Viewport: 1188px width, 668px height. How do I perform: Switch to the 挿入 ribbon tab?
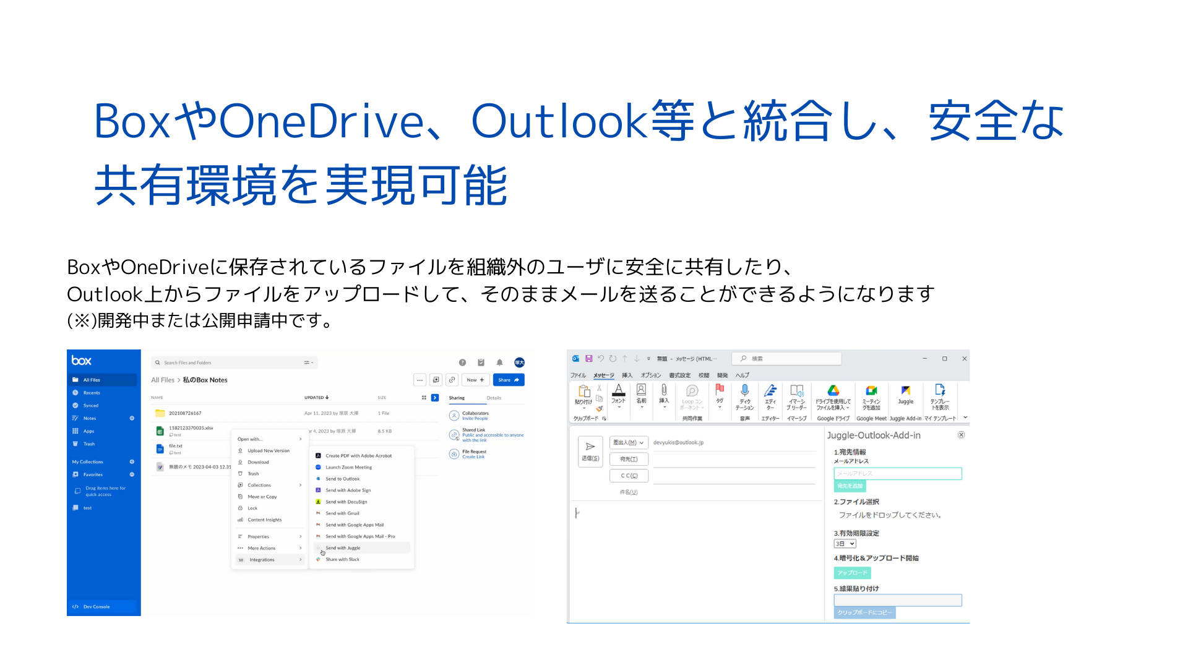(627, 375)
